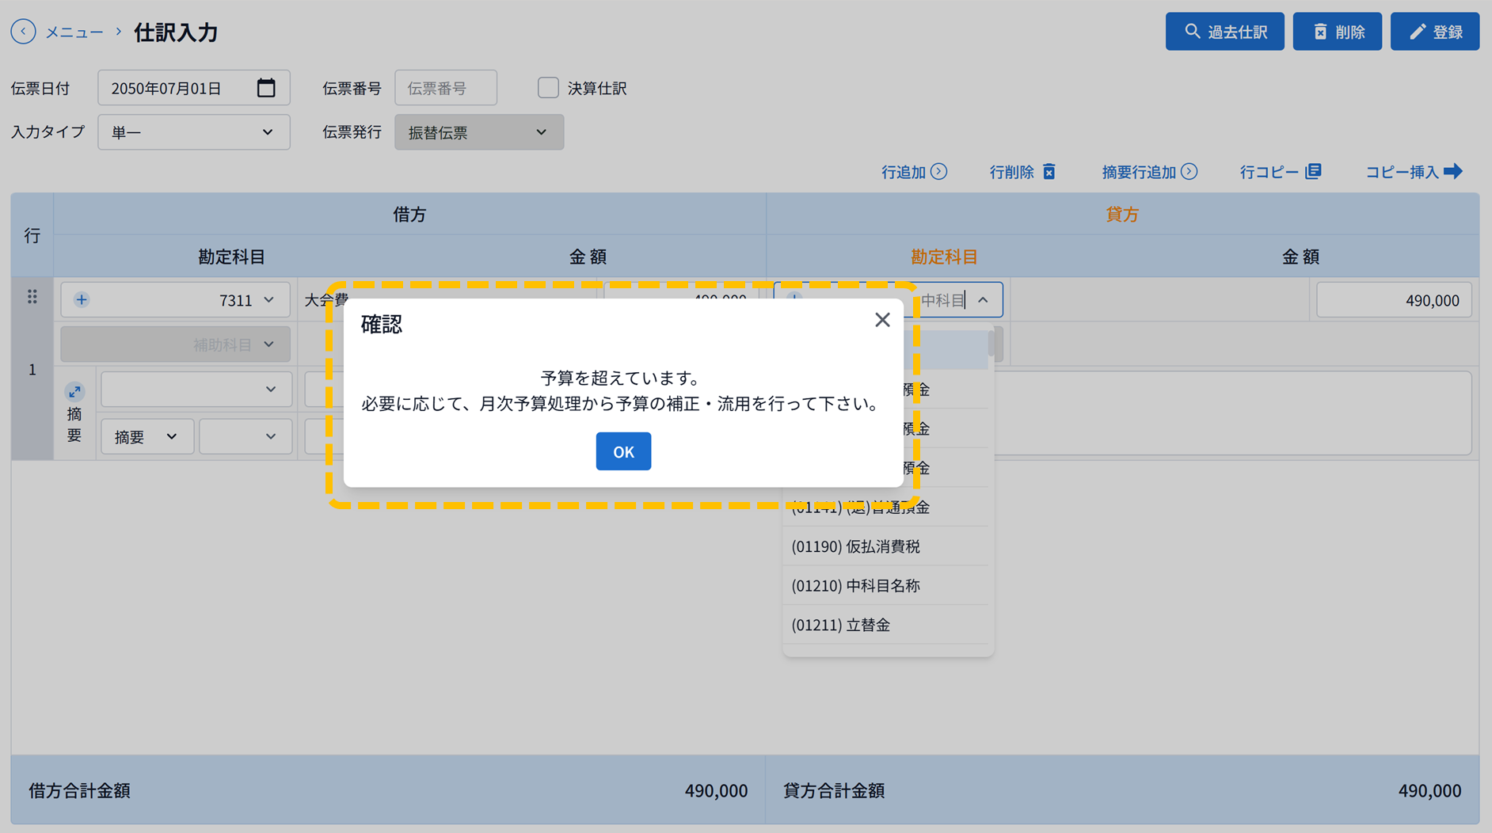This screenshot has width=1492, height=833.
Task: Click OK in the 確認 dialog
Action: coord(623,451)
